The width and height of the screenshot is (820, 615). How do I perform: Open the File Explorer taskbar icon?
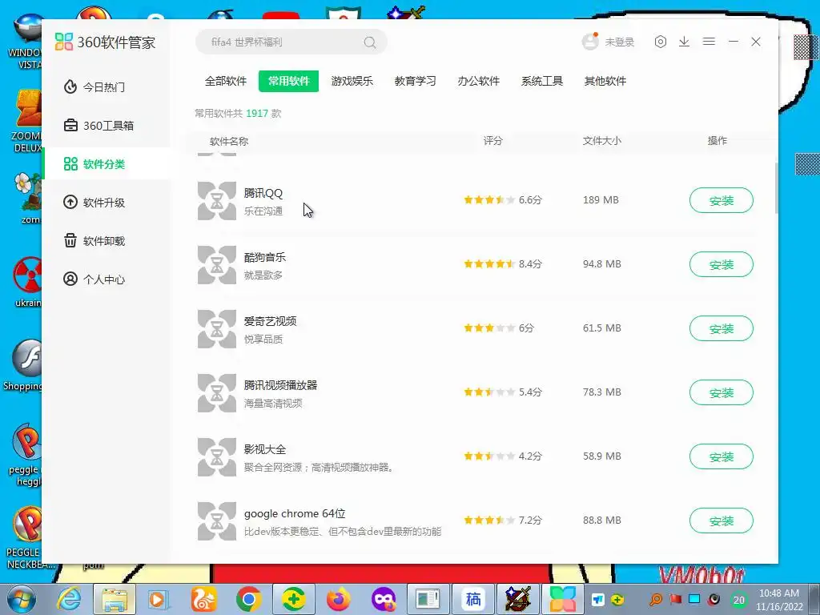pos(115,600)
